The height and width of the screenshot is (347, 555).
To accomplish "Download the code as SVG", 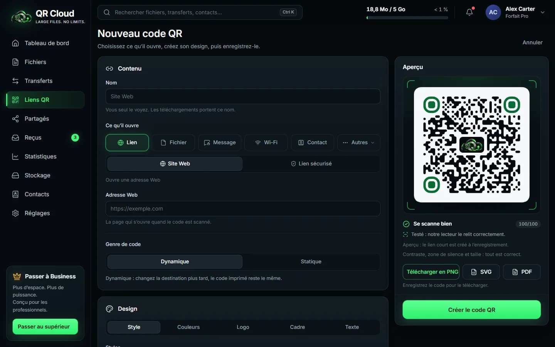I will pos(481,272).
